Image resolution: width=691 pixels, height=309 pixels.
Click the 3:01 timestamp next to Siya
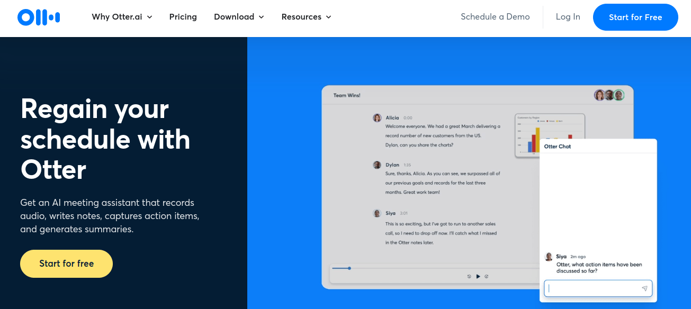coord(403,213)
